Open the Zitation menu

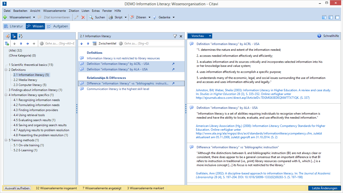[x=74, y=11]
